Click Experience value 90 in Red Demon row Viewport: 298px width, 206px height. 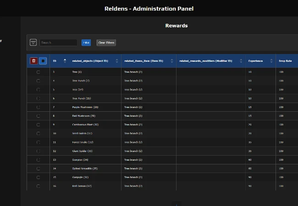point(250,186)
